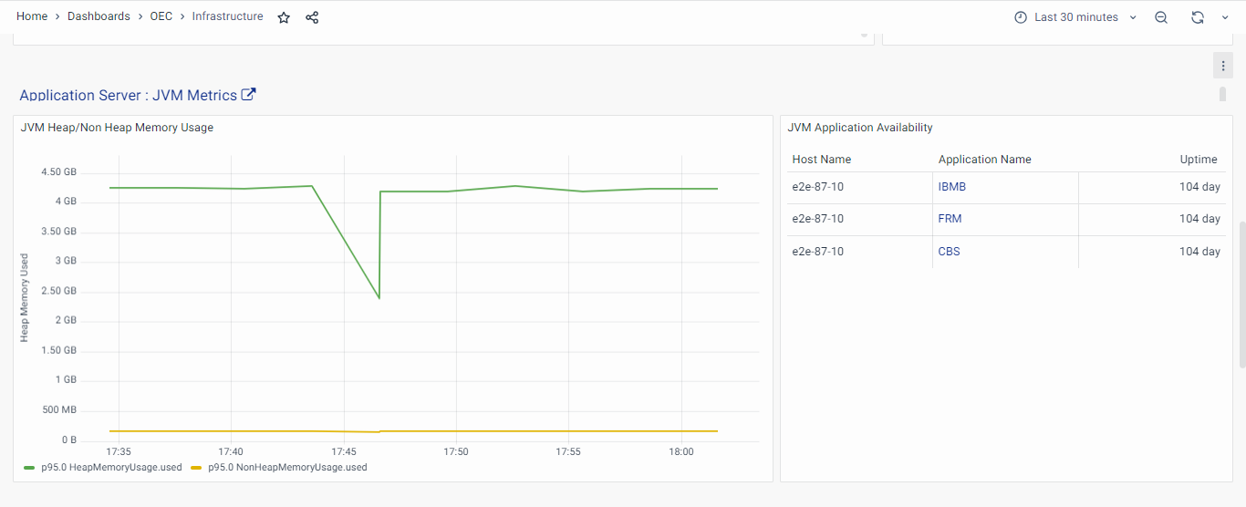
Task: Star the Infrastructure dashboard as favorite
Action: coord(284,17)
